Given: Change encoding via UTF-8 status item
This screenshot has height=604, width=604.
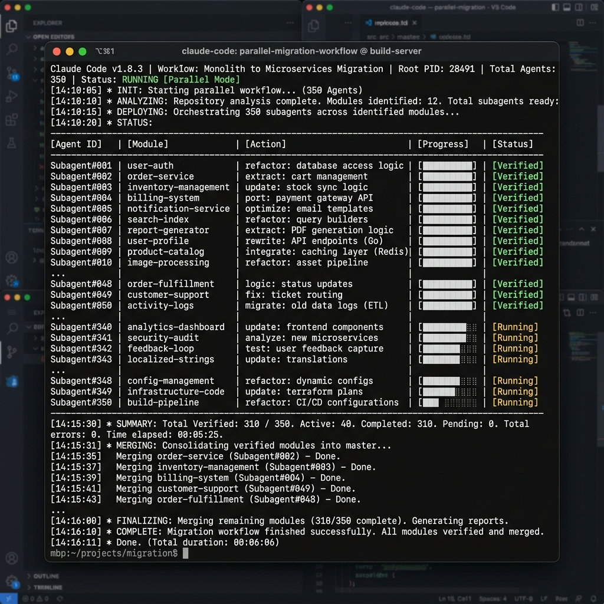Looking at the screenshot, I should pyautogui.click(x=524, y=599).
